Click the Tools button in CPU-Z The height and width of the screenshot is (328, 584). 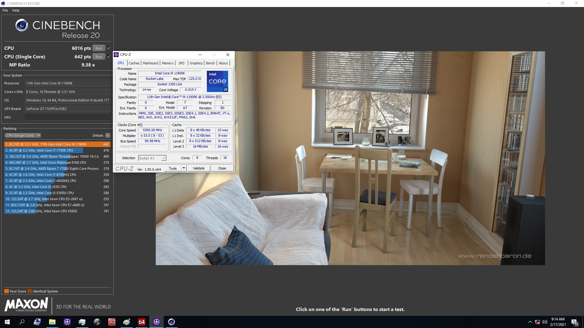point(173,168)
